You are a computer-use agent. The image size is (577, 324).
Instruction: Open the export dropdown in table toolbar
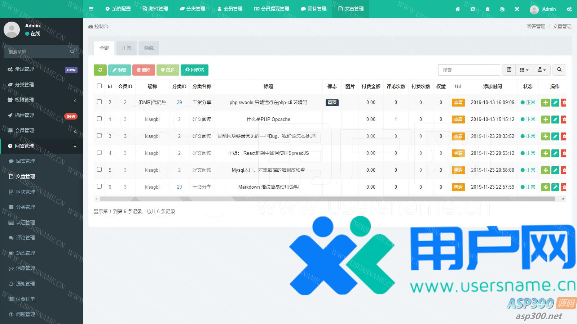tap(542, 70)
